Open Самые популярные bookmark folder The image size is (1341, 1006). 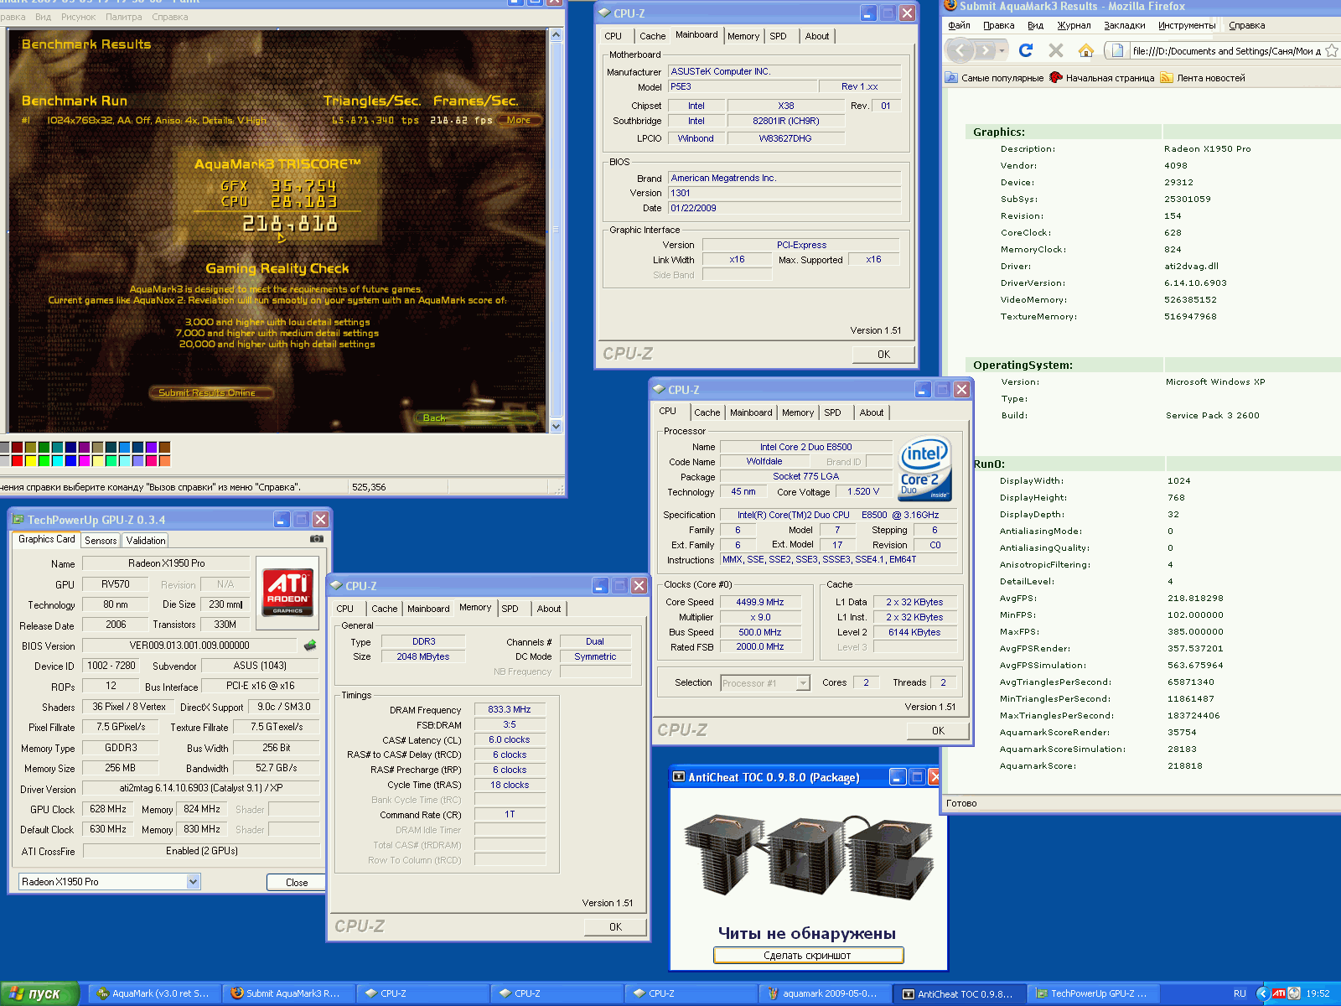(995, 78)
